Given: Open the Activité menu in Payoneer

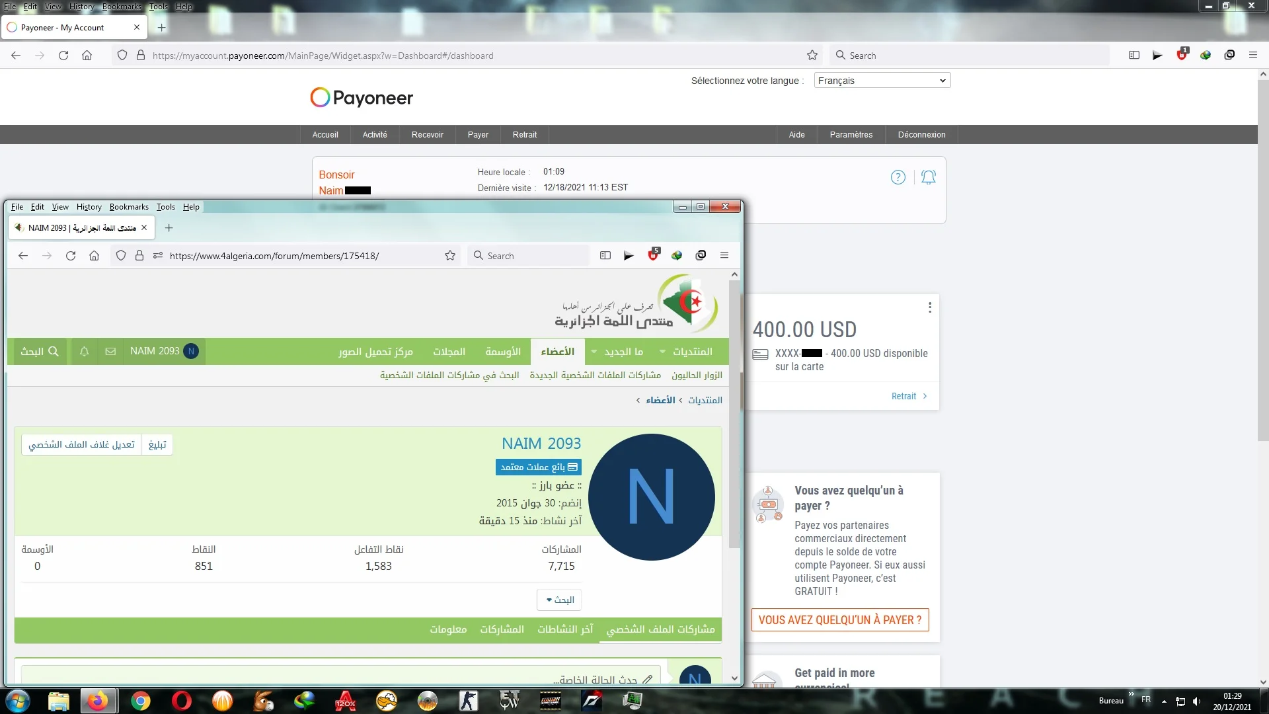Looking at the screenshot, I should coord(375,135).
